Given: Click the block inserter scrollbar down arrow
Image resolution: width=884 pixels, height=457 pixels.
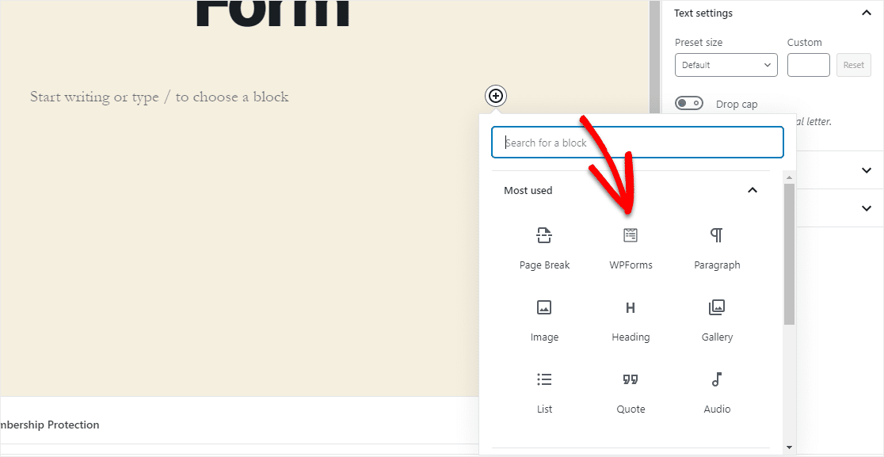Looking at the screenshot, I should point(789,448).
